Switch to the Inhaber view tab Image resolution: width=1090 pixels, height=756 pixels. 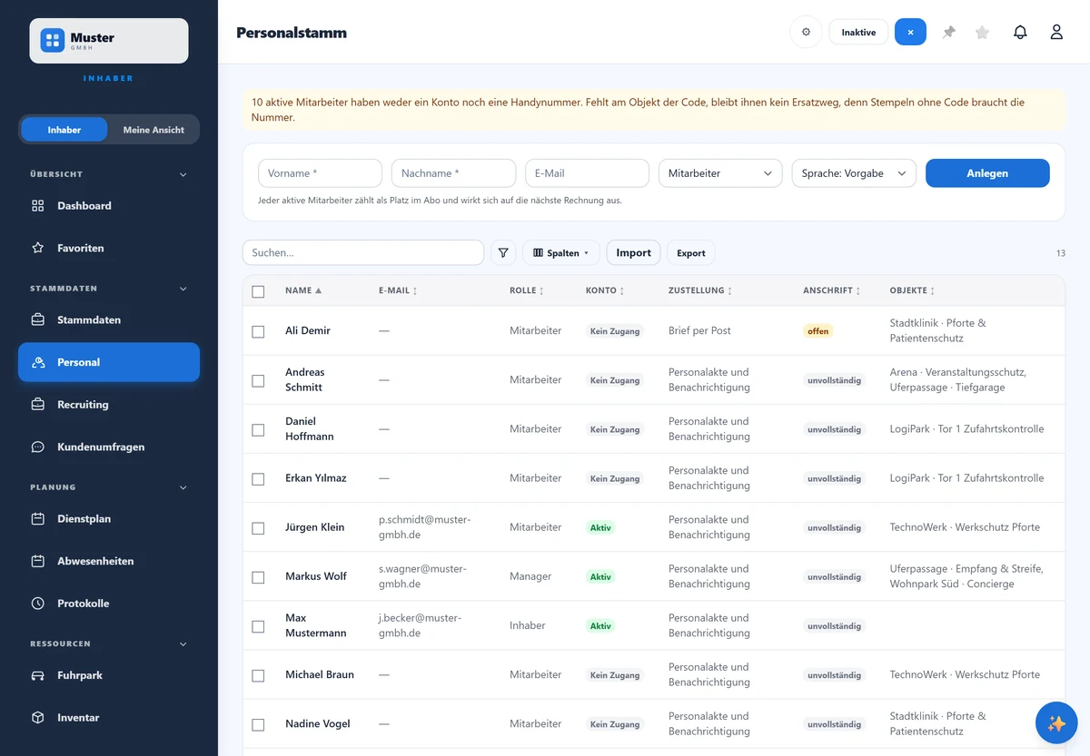(x=64, y=130)
